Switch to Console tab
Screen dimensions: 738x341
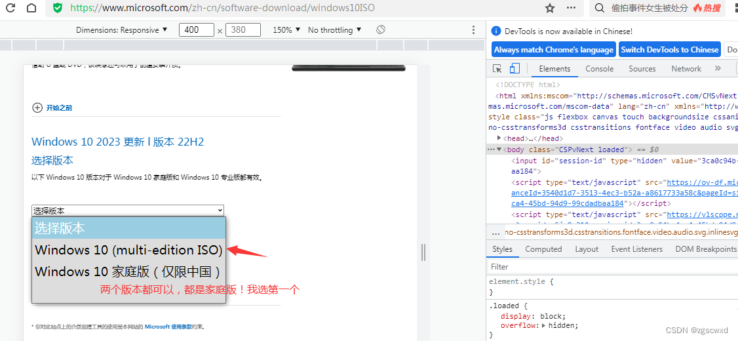tap(599, 69)
